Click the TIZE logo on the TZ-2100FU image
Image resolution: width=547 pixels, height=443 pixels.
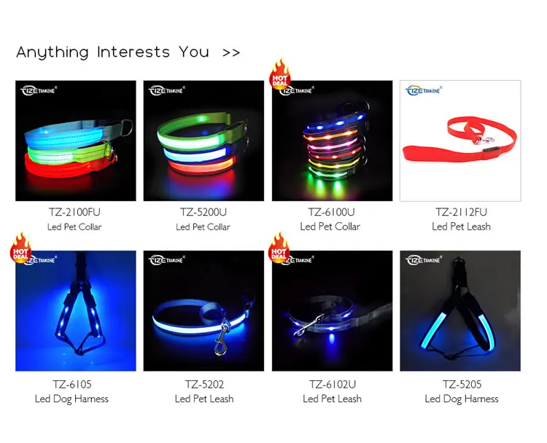coord(39,90)
